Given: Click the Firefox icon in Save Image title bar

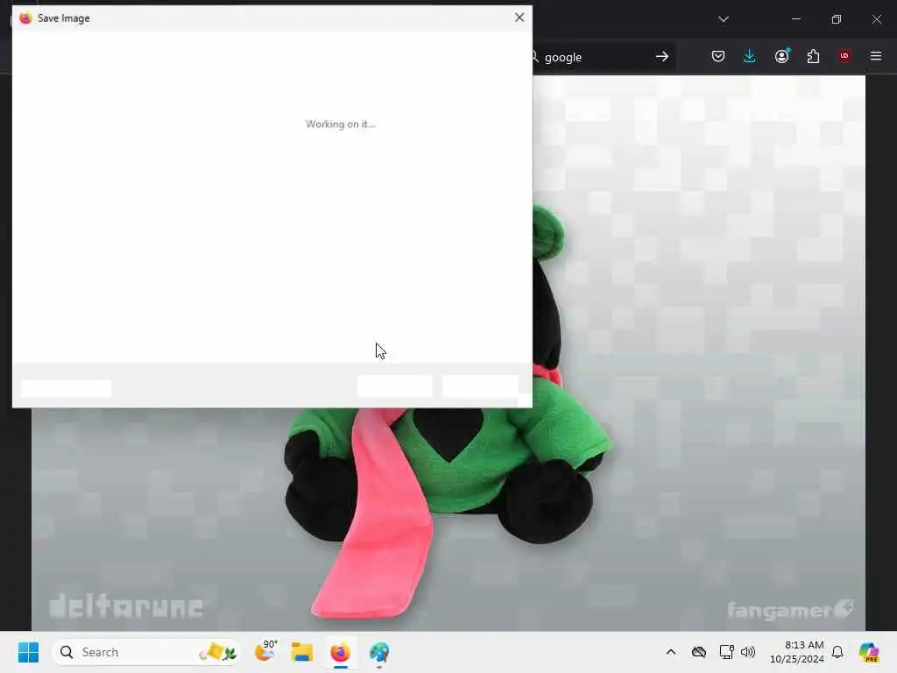Looking at the screenshot, I should 25,18.
